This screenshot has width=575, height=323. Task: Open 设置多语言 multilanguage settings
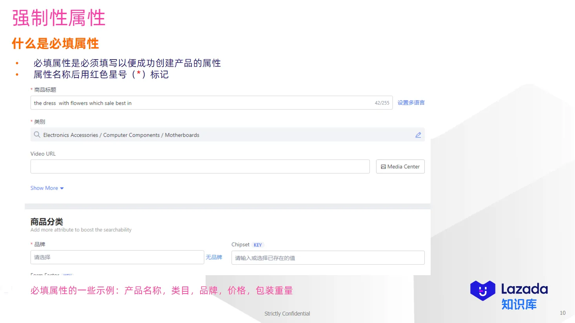click(411, 102)
